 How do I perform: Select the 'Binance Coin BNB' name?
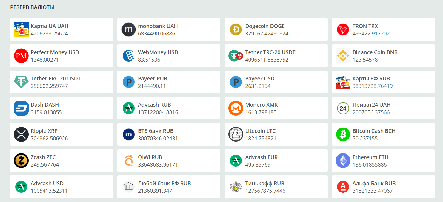(x=375, y=52)
